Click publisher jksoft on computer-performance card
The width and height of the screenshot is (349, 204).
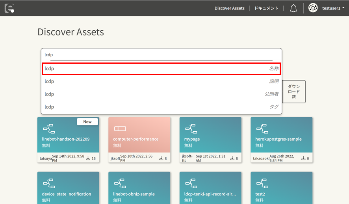pos(115,158)
